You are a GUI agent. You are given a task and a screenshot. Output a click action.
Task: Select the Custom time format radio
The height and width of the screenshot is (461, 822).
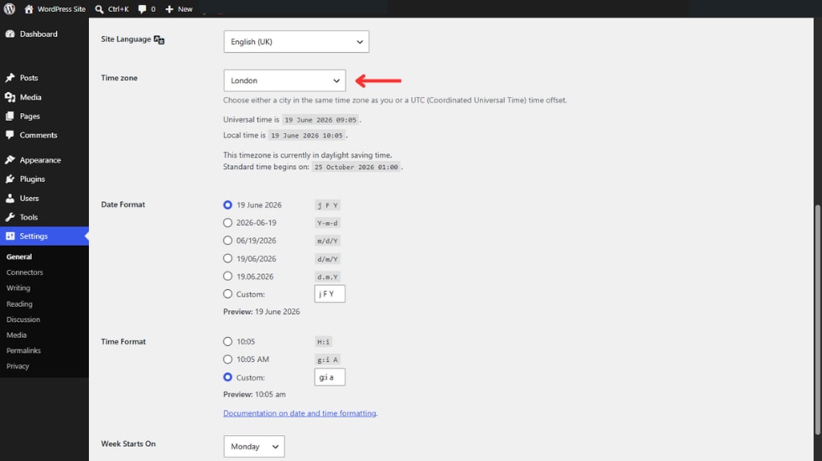click(227, 377)
